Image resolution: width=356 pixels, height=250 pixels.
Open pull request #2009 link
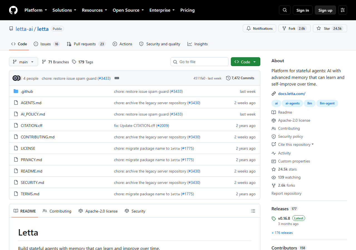[163, 126]
